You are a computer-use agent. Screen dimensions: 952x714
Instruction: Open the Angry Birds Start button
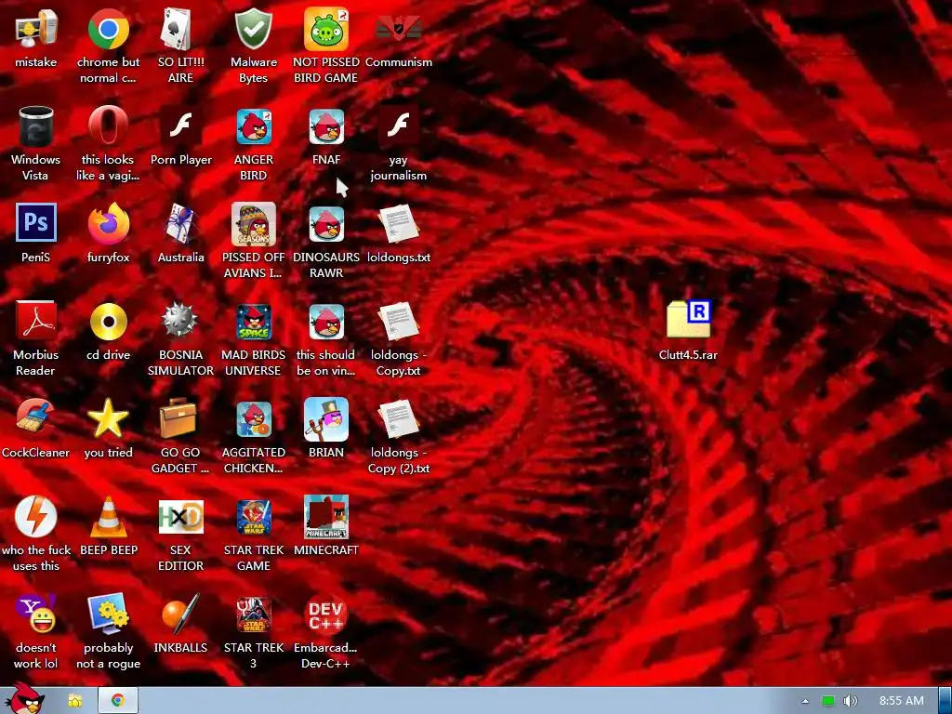coord(25,699)
